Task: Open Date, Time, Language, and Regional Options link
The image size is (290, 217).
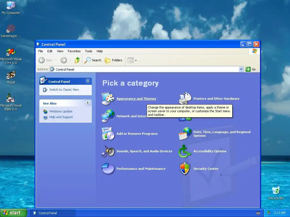Action: tap(222, 134)
